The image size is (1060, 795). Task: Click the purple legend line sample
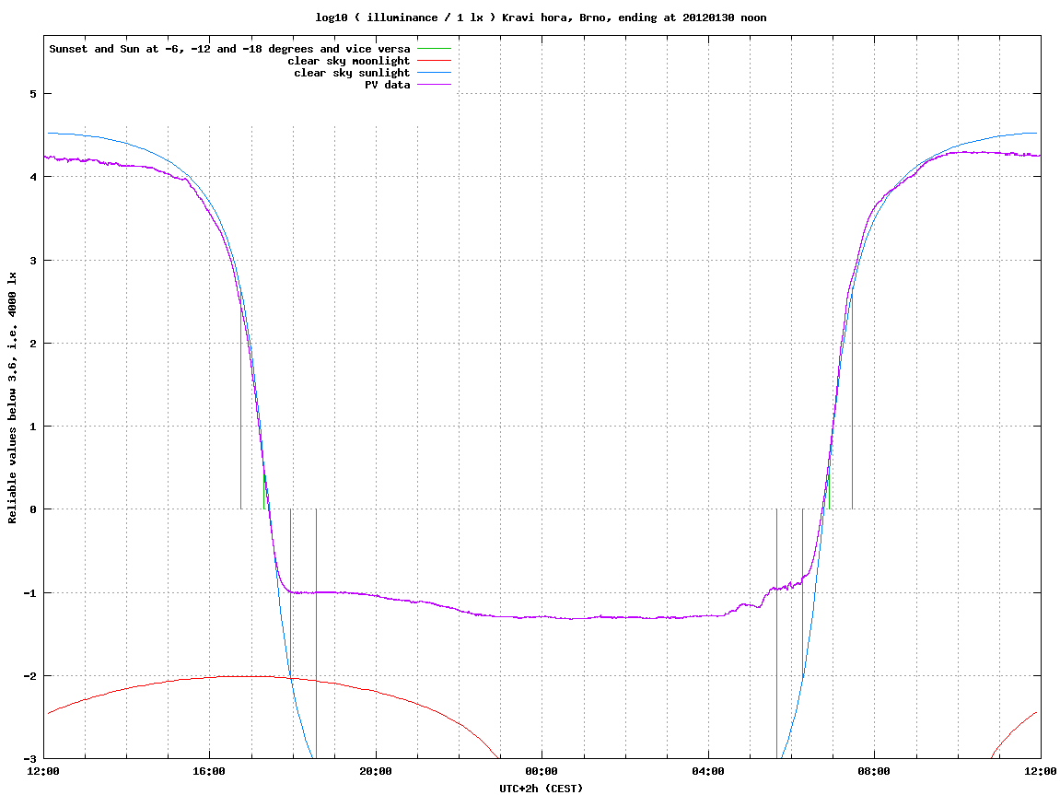click(x=434, y=85)
